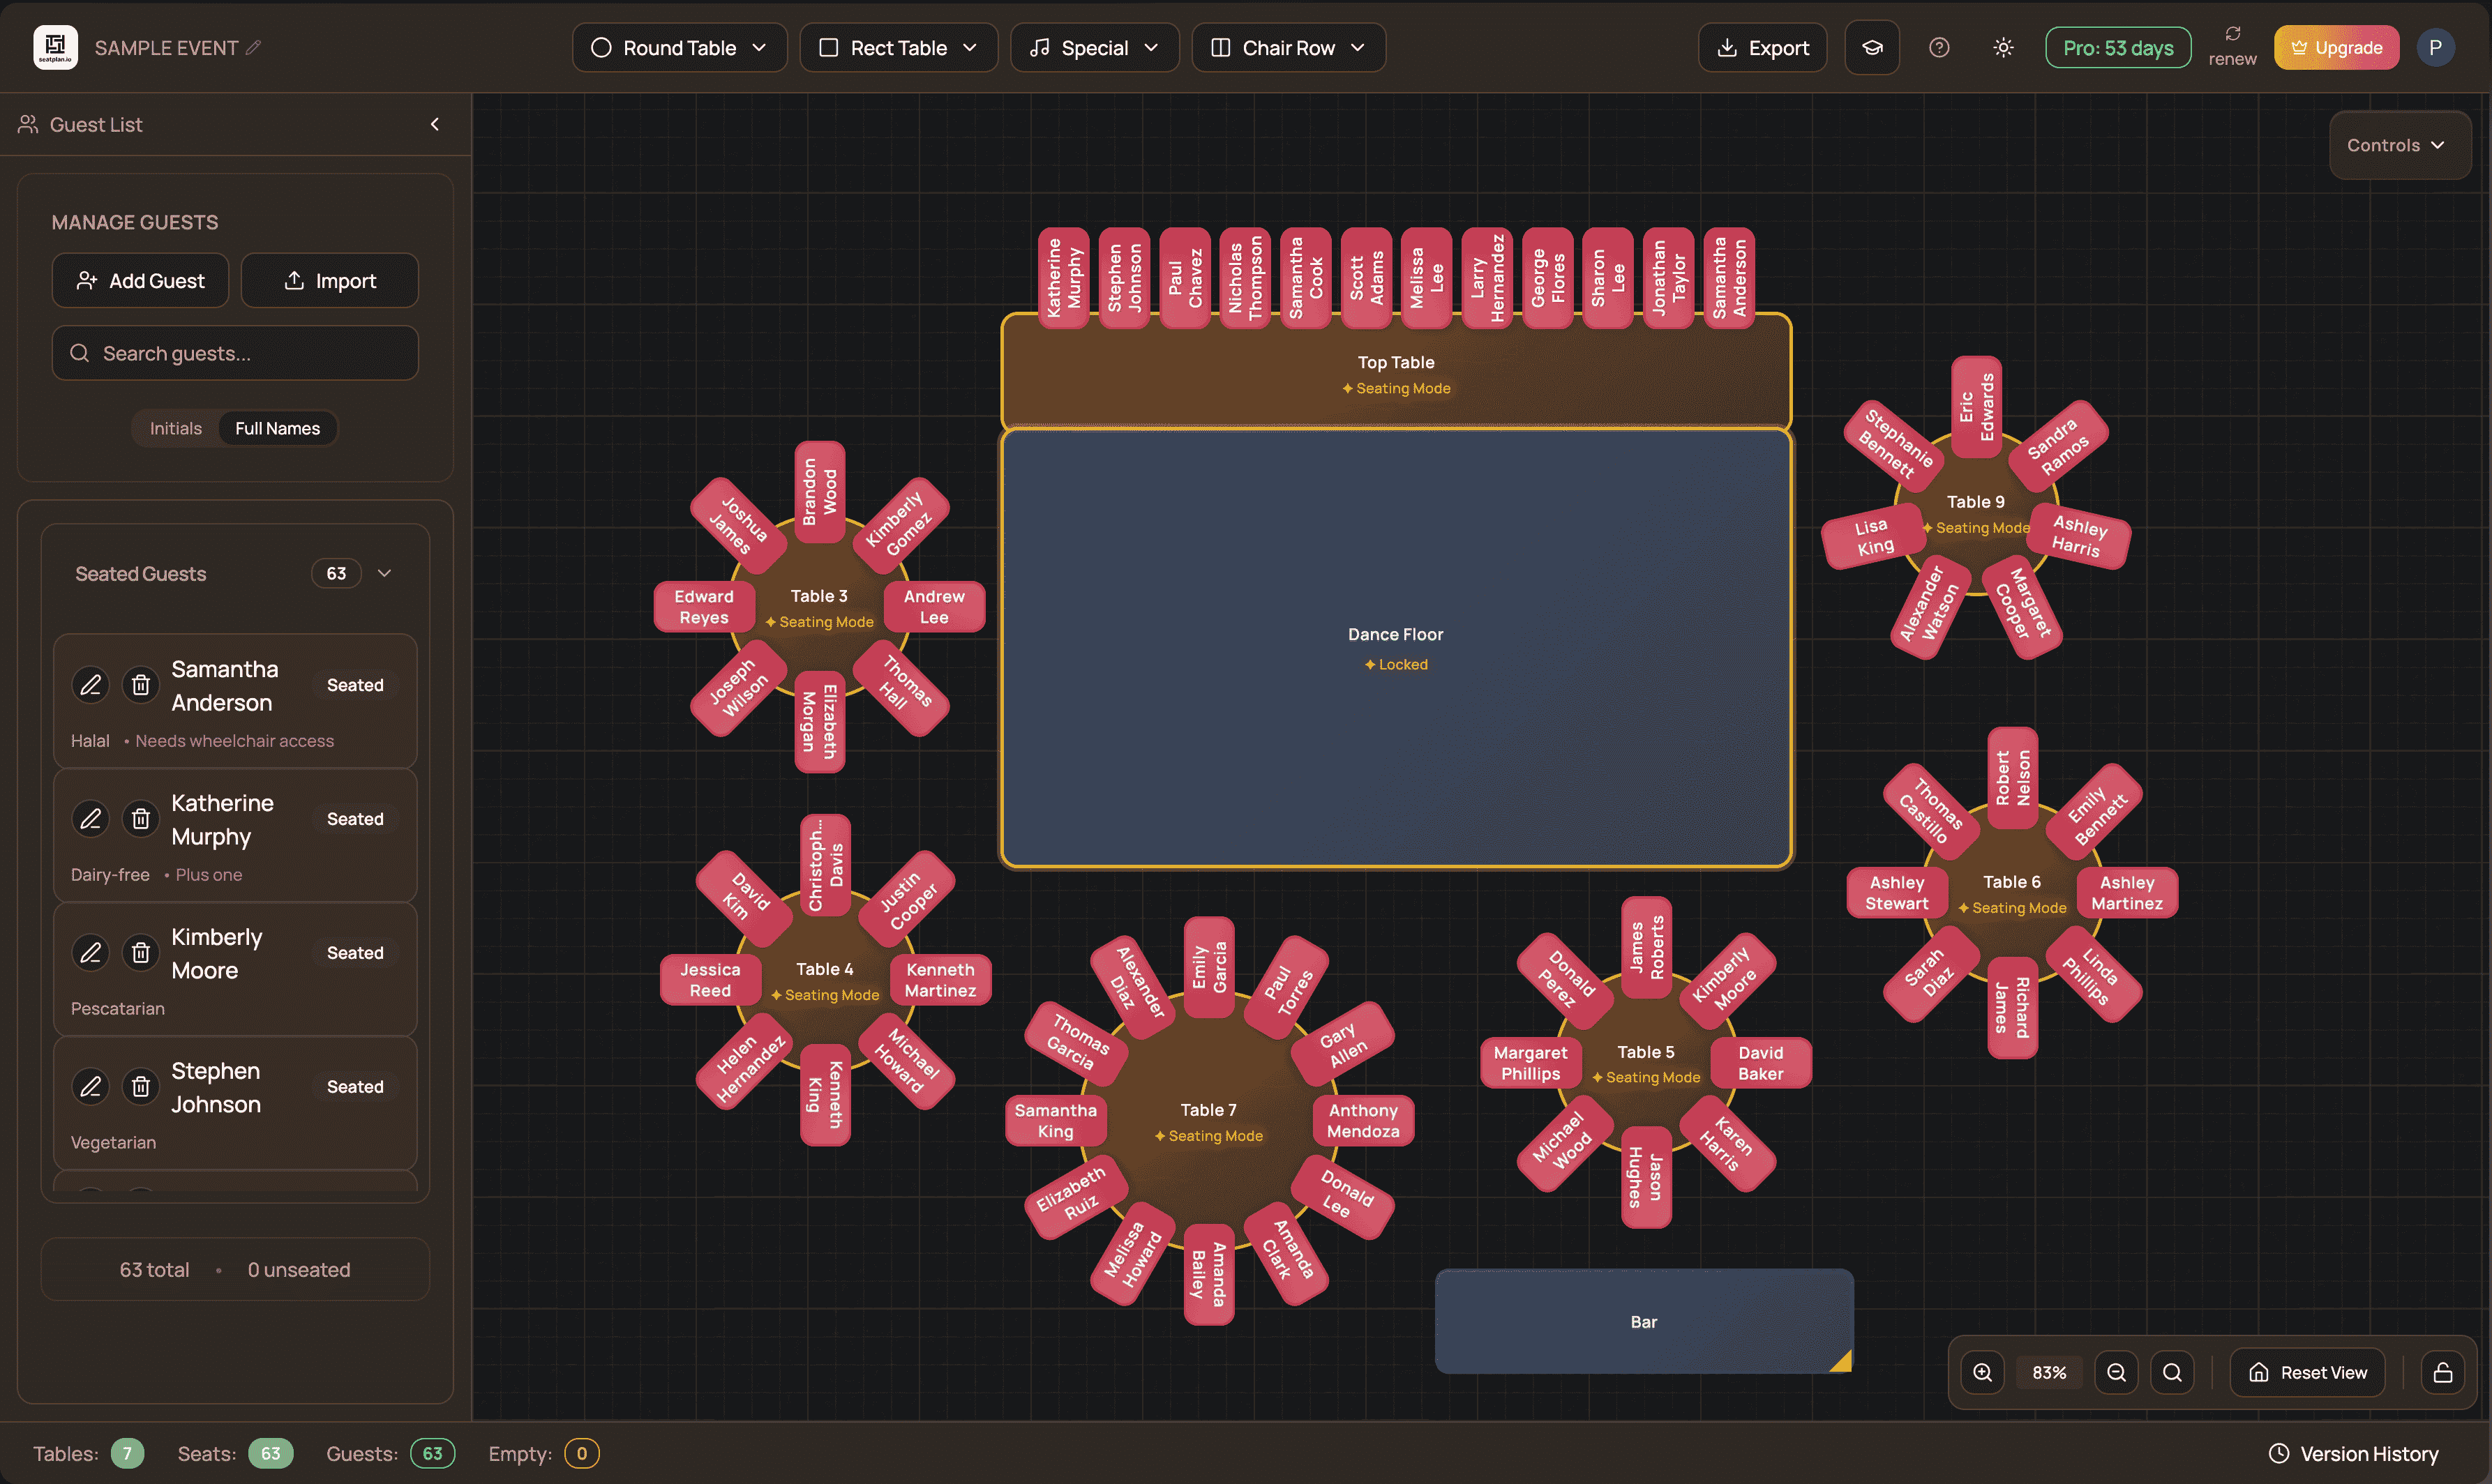Image resolution: width=2492 pixels, height=1484 pixels.
Task: Open the tutorial via graduation cap icon
Action: point(1871,47)
